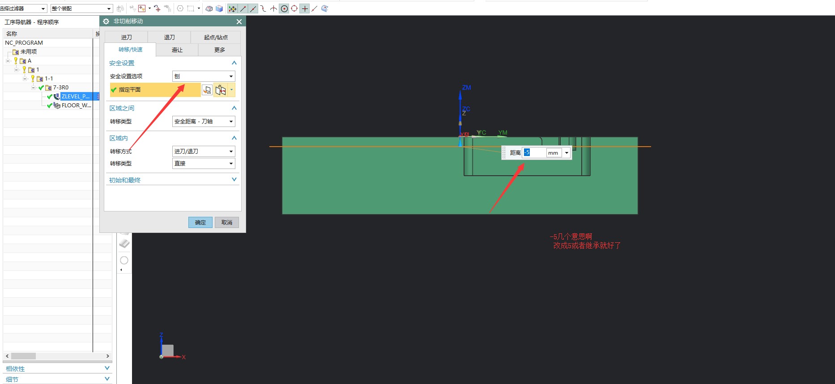Screen dimensions: 835x384
Task: Click the ZLEVEL_P operation icon in the navigator
Action: [56, 97]
